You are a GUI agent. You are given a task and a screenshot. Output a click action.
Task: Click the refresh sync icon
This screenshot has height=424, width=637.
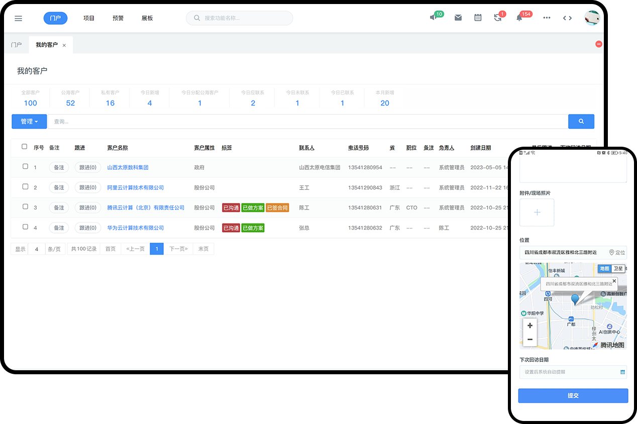click(497, 18)
